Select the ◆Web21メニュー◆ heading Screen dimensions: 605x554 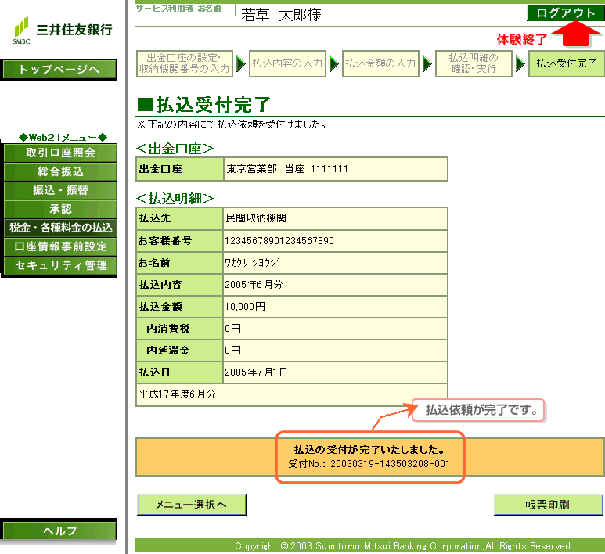point(63,138)
